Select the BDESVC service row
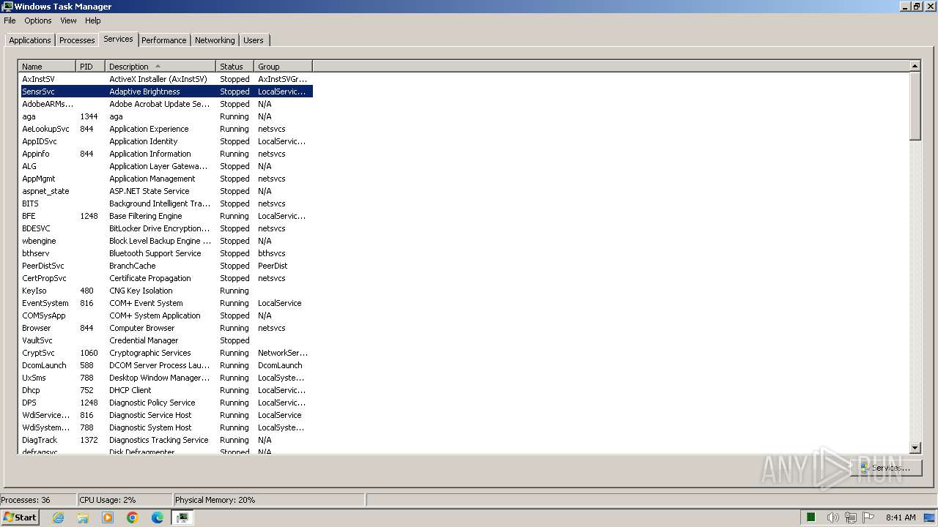938x527 pixels. (x=166, y=228)
